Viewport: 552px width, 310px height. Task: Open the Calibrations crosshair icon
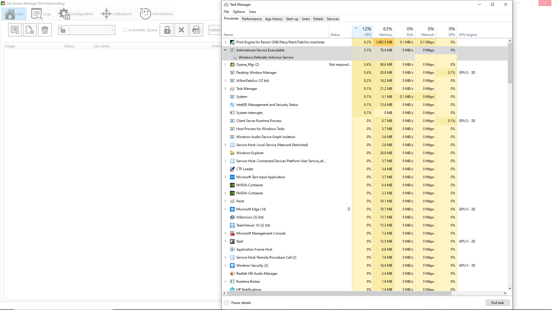pyautogui.click(x=106, y=14)
